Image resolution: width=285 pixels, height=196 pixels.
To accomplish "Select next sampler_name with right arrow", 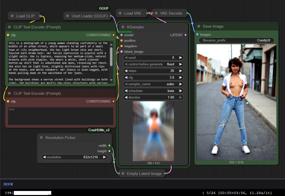I will click(181, 84).
